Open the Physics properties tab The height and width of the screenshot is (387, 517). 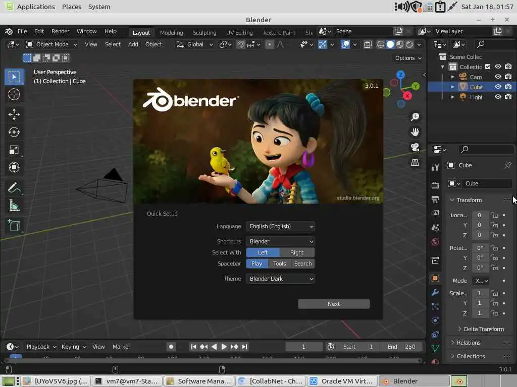(x=435, y=320)
